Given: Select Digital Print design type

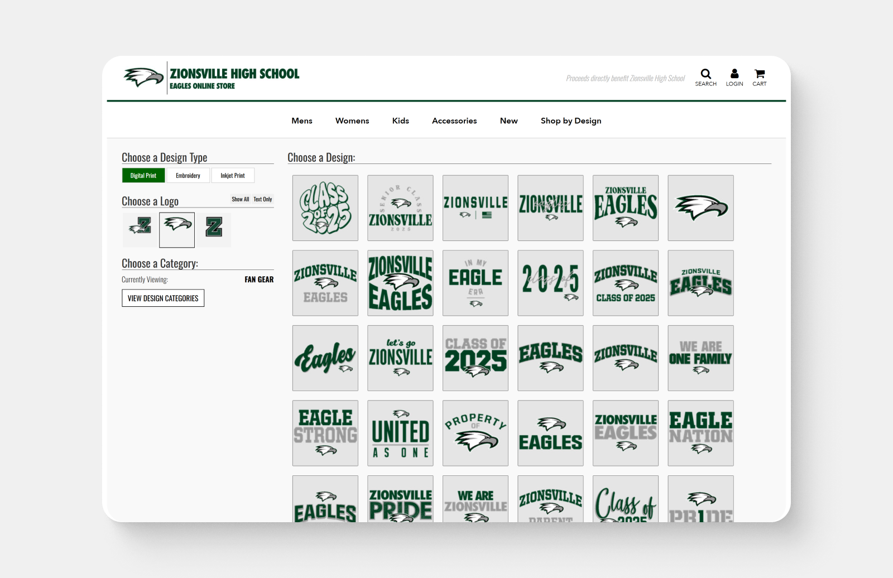Looking at the screenshot, I should 143,176.
